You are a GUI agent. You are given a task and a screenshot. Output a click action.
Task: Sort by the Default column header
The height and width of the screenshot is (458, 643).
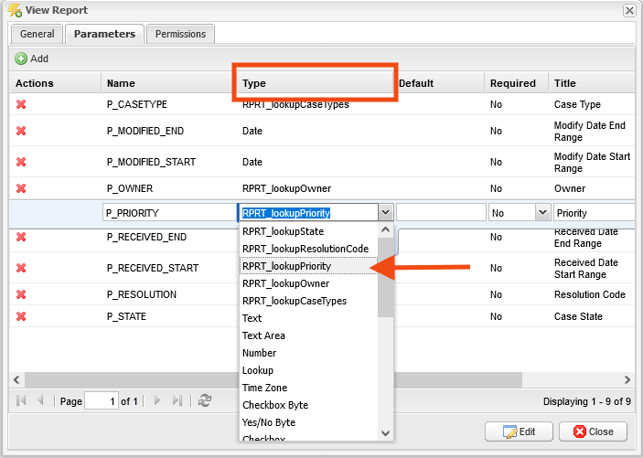(x=439, y=83)
